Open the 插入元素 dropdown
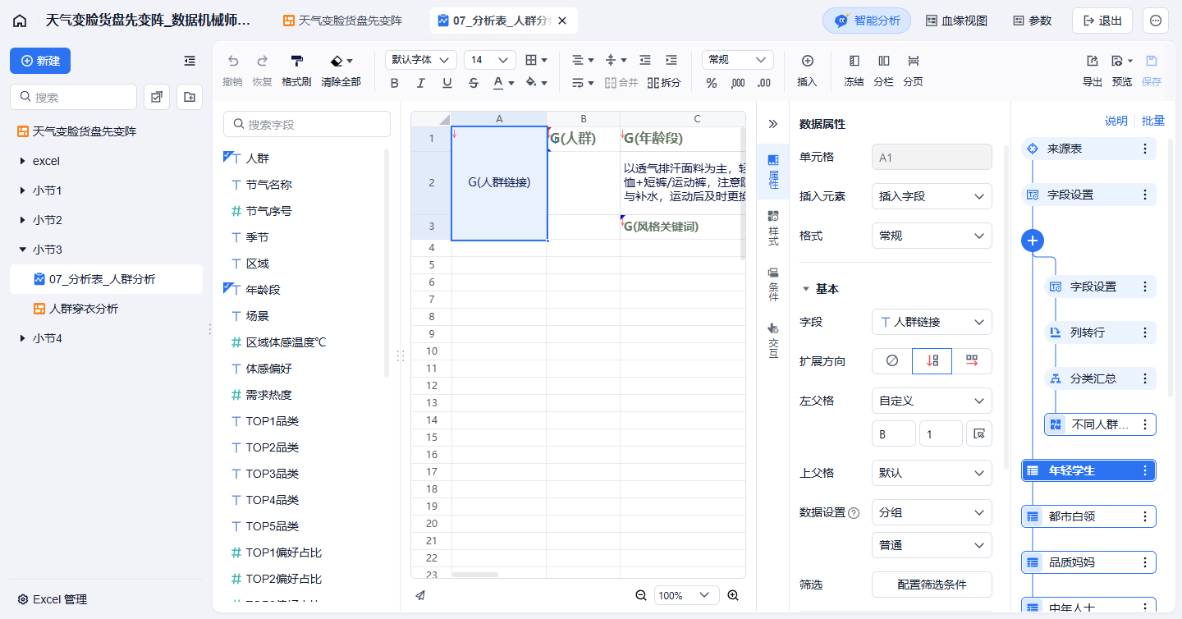1182x619 pixels. (x=932, y=196)
